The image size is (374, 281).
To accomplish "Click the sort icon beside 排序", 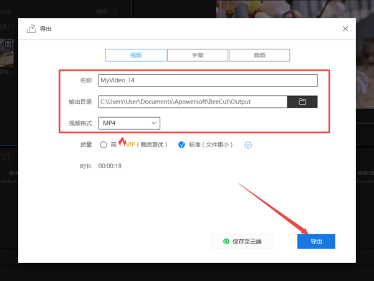I will tap(115, 11).
